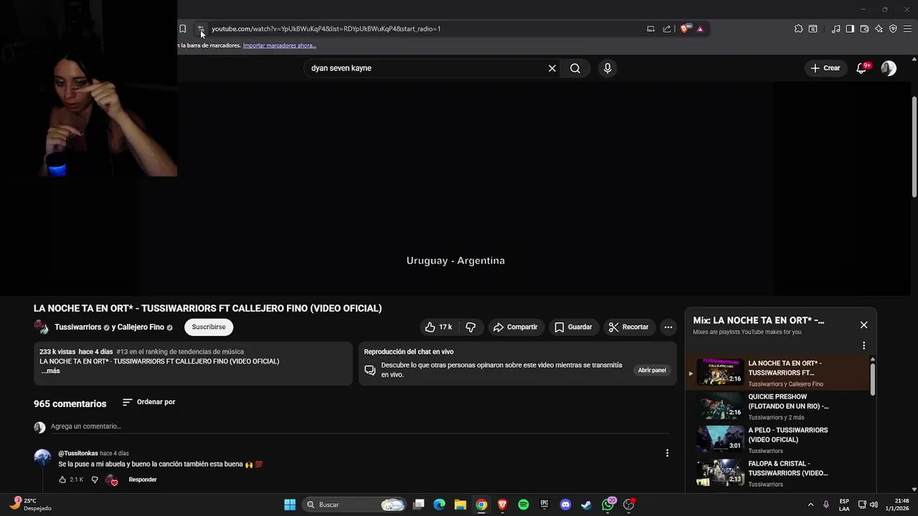This screenshot has width=918, height=516.
Task: Dislike the video with thumbs down
Action: tap(470, 327)
